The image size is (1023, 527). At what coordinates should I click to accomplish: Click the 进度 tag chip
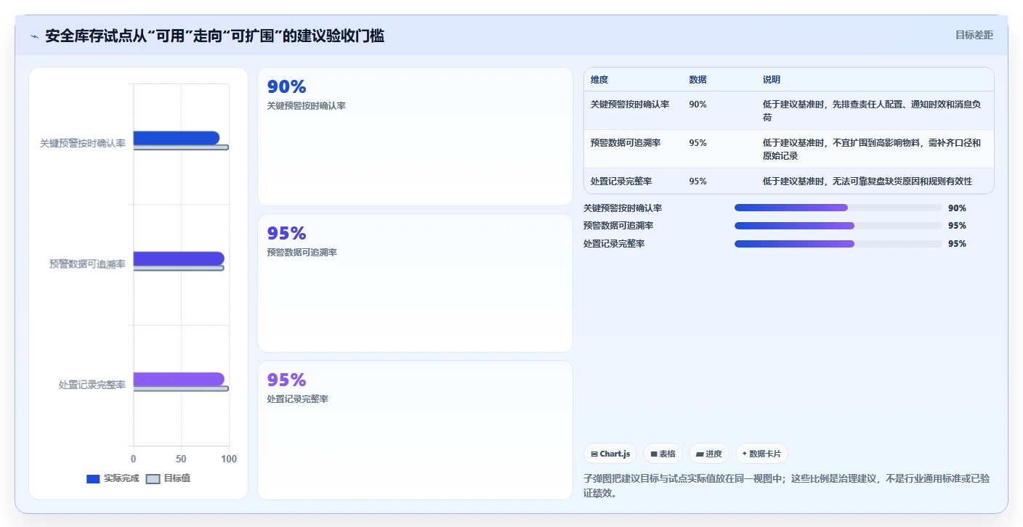(709, 454)
